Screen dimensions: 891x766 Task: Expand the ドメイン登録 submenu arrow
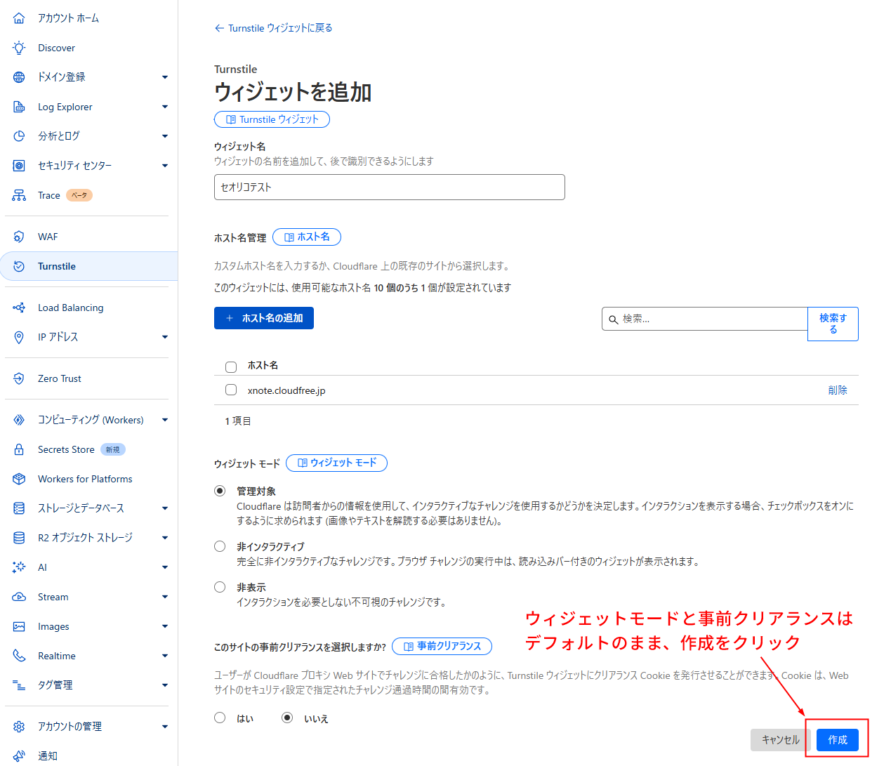click(x=165, y=77)
